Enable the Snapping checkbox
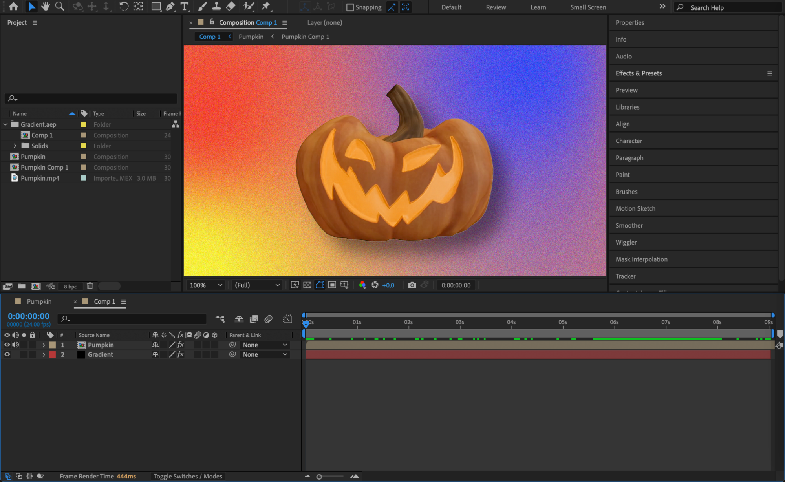Viewport: 785px width, 482px height. [x=350, y=7]
